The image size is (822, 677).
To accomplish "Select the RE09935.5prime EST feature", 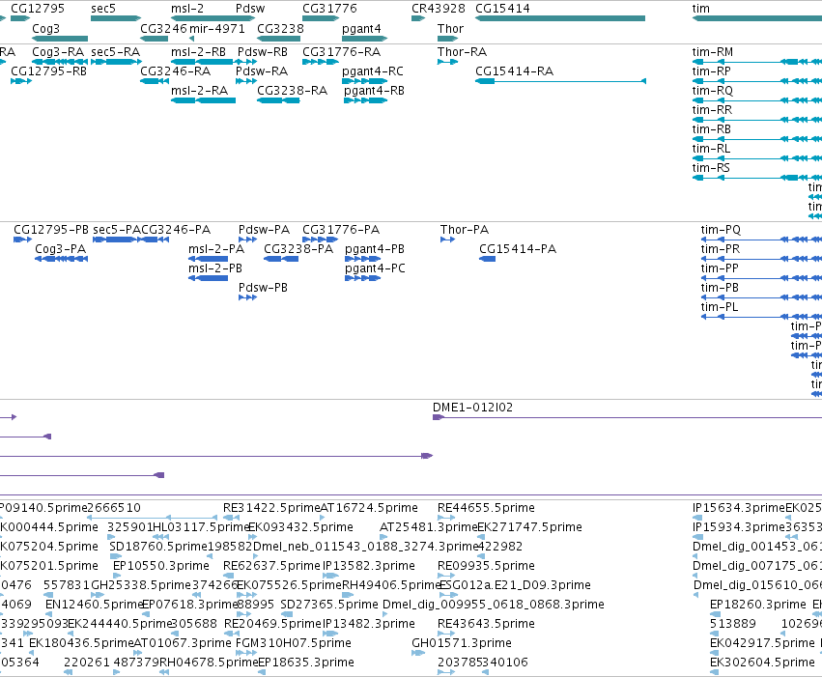I will [x=446, y=576].
